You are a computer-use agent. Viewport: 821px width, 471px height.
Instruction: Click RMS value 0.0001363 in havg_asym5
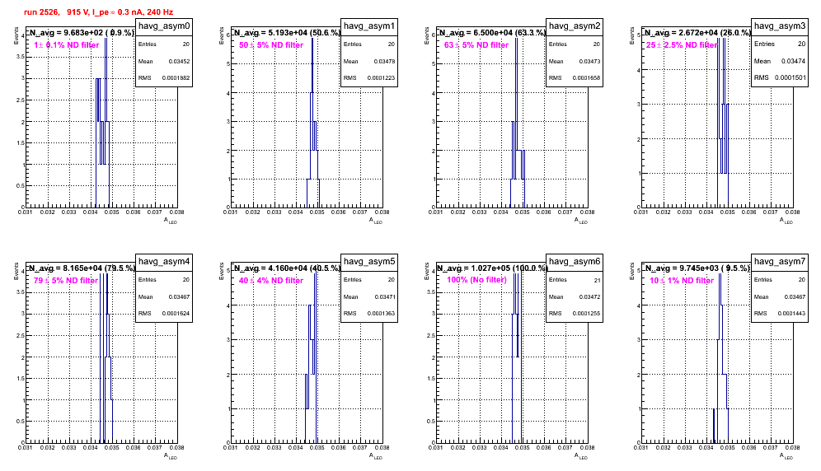381,314
